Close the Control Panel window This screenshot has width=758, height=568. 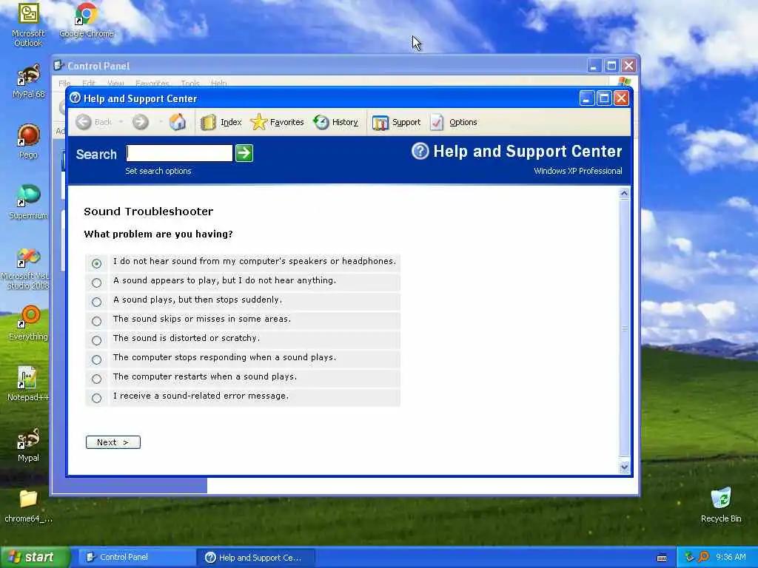pos(628,66)
